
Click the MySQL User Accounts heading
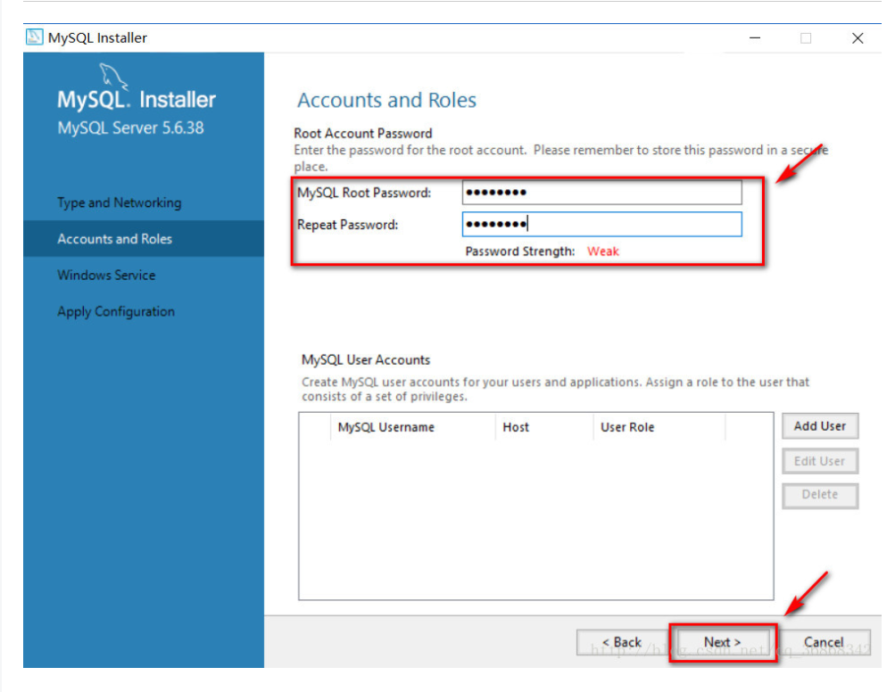click(x=366, y=360)
